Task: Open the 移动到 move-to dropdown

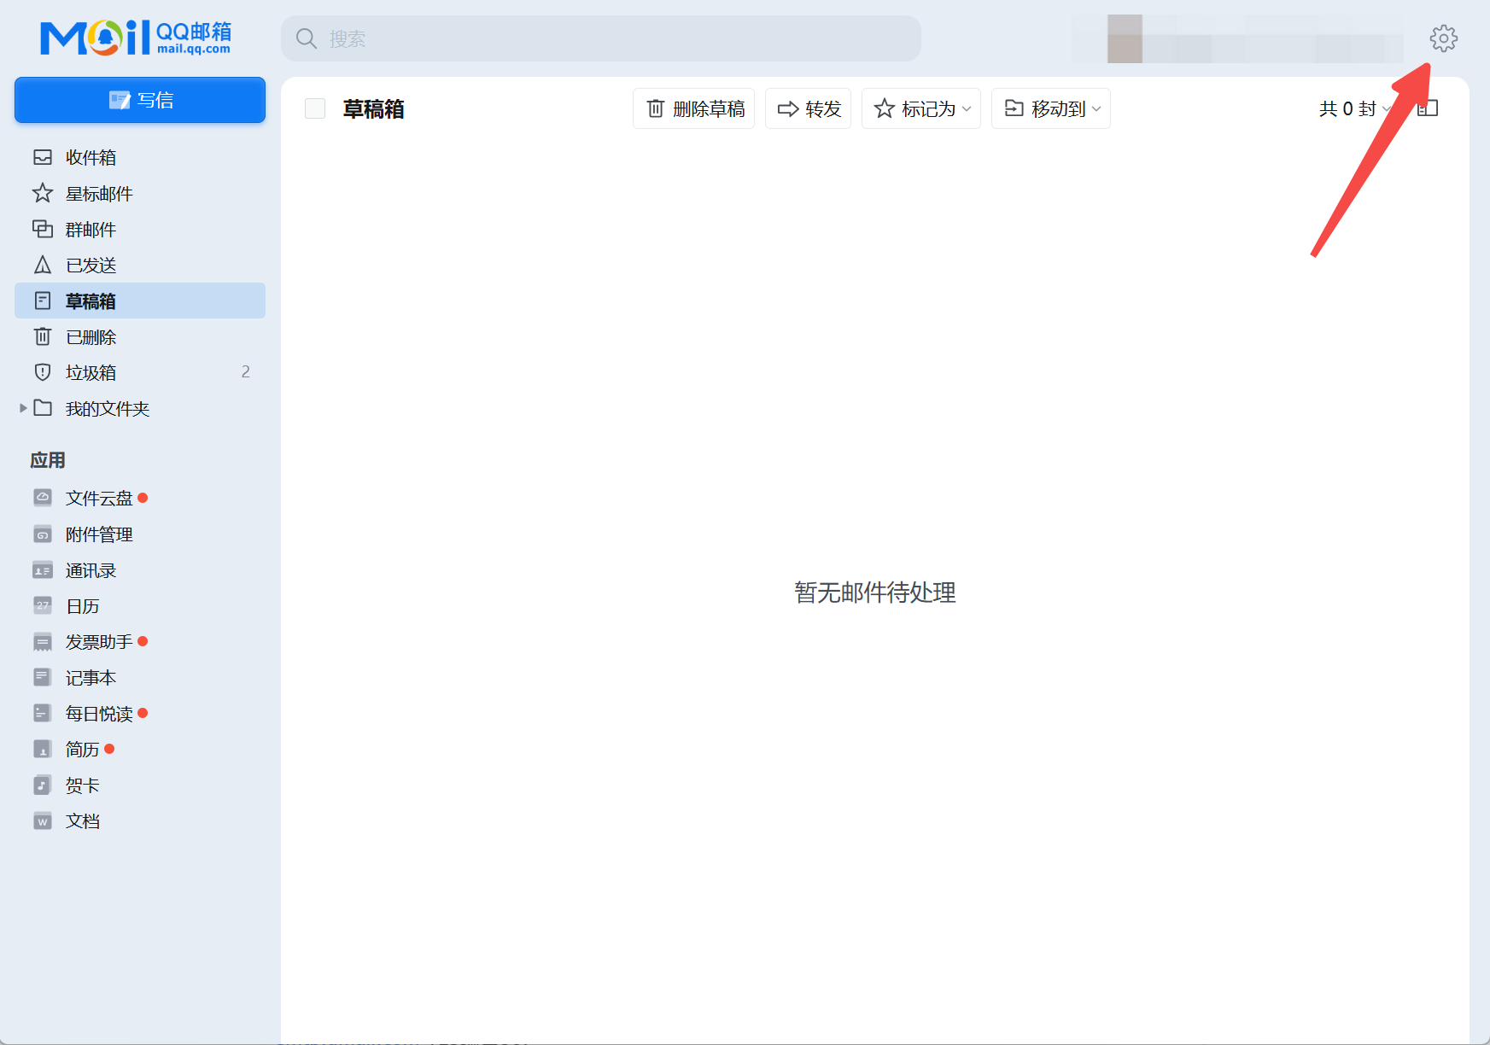Action: pos(1050,108)
